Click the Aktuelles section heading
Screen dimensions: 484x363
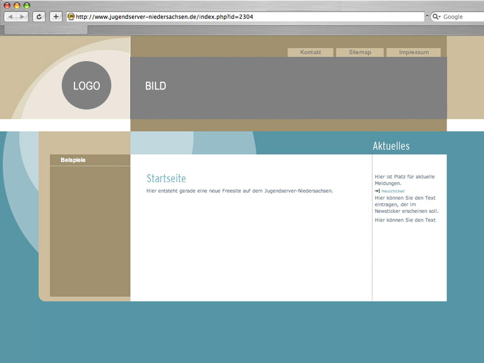[391, 146]
